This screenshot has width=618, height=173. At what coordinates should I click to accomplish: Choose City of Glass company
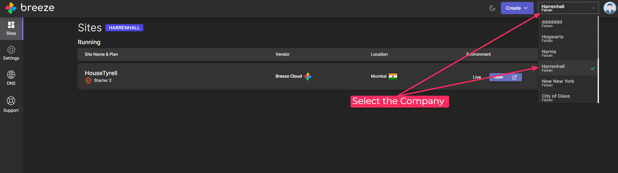click(568, 97)
